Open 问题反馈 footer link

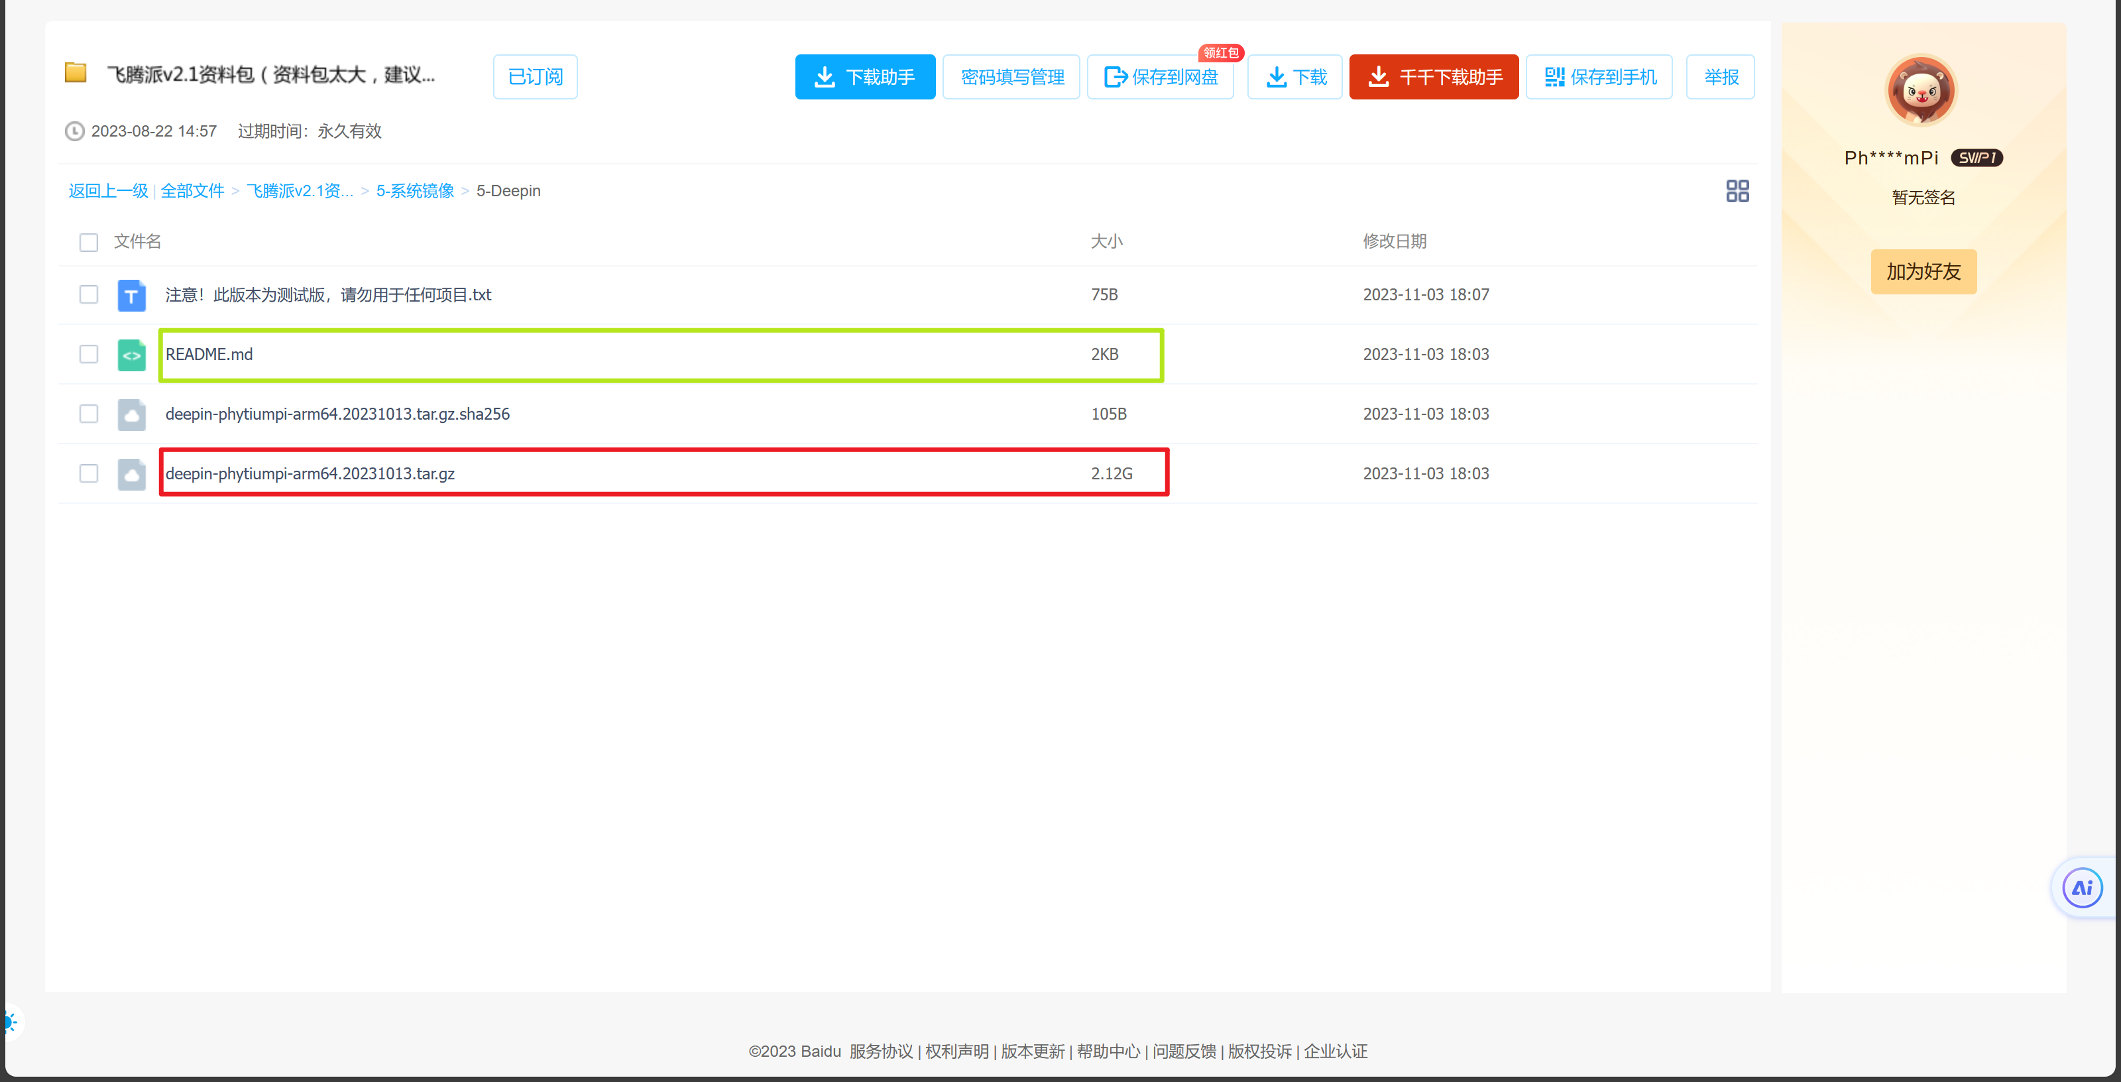coord(1184,1052)
